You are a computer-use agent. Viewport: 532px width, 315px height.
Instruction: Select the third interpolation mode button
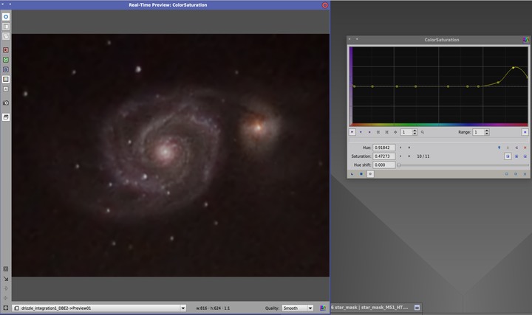(525, 156)
